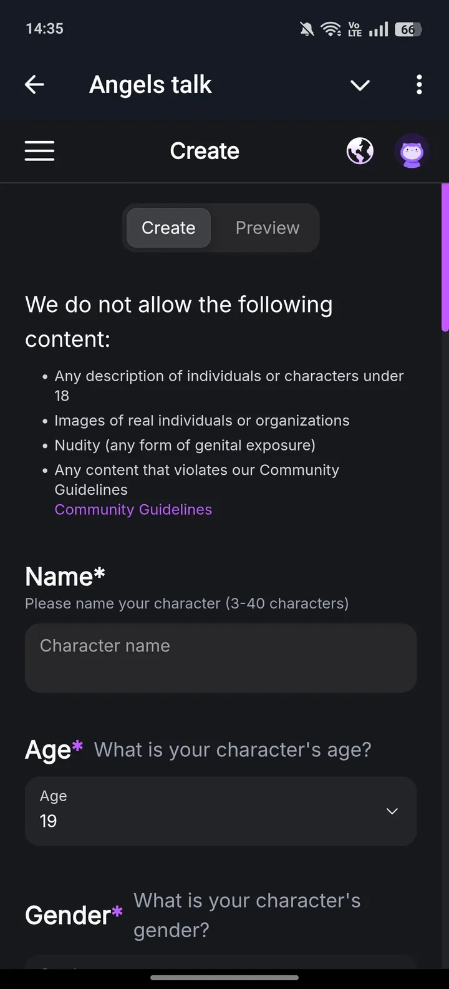The height and width of the screenshot is (989, 449).
Task: Switch to the Preview tab
Action: pyautogui.click(x=268, y=228)
